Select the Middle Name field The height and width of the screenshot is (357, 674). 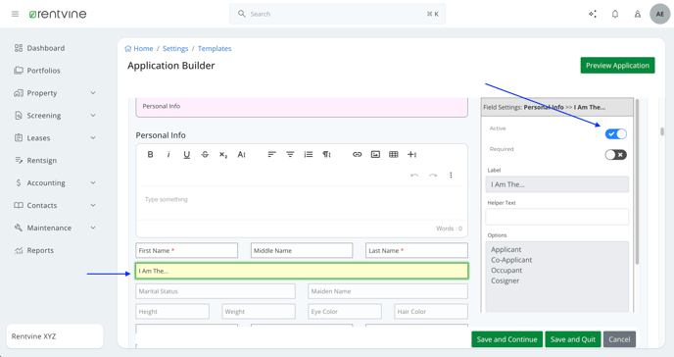point(302,250)
